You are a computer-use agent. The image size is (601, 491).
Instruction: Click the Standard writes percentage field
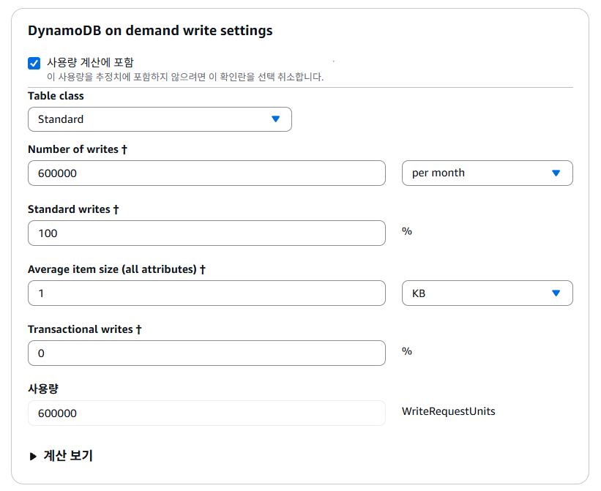(206, 233)
